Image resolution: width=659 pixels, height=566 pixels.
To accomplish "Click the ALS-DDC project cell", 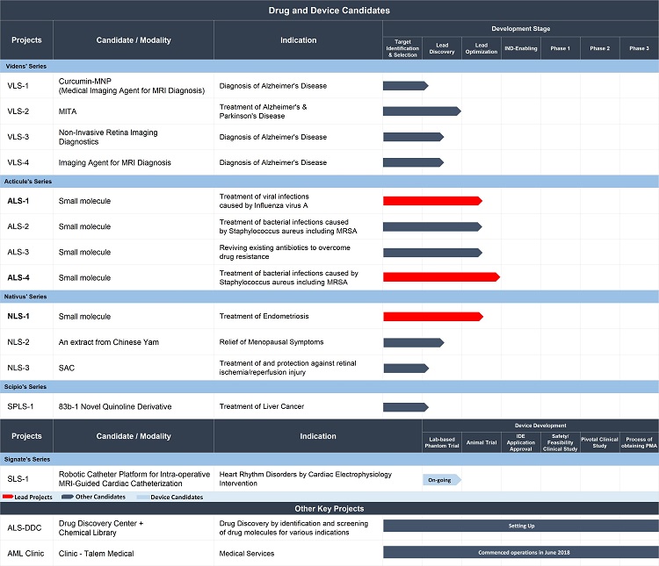I will point(26,527).
